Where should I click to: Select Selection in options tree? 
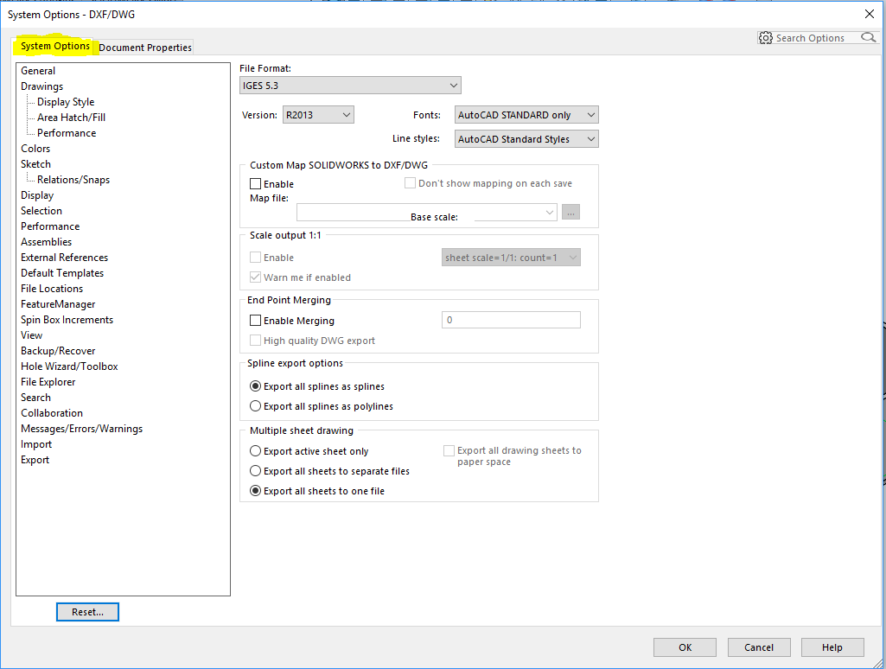click(41, 211)
